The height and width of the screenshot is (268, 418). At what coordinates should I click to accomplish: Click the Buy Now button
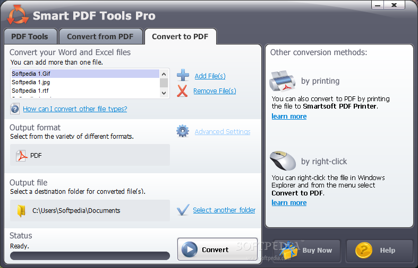pos(306,251)
